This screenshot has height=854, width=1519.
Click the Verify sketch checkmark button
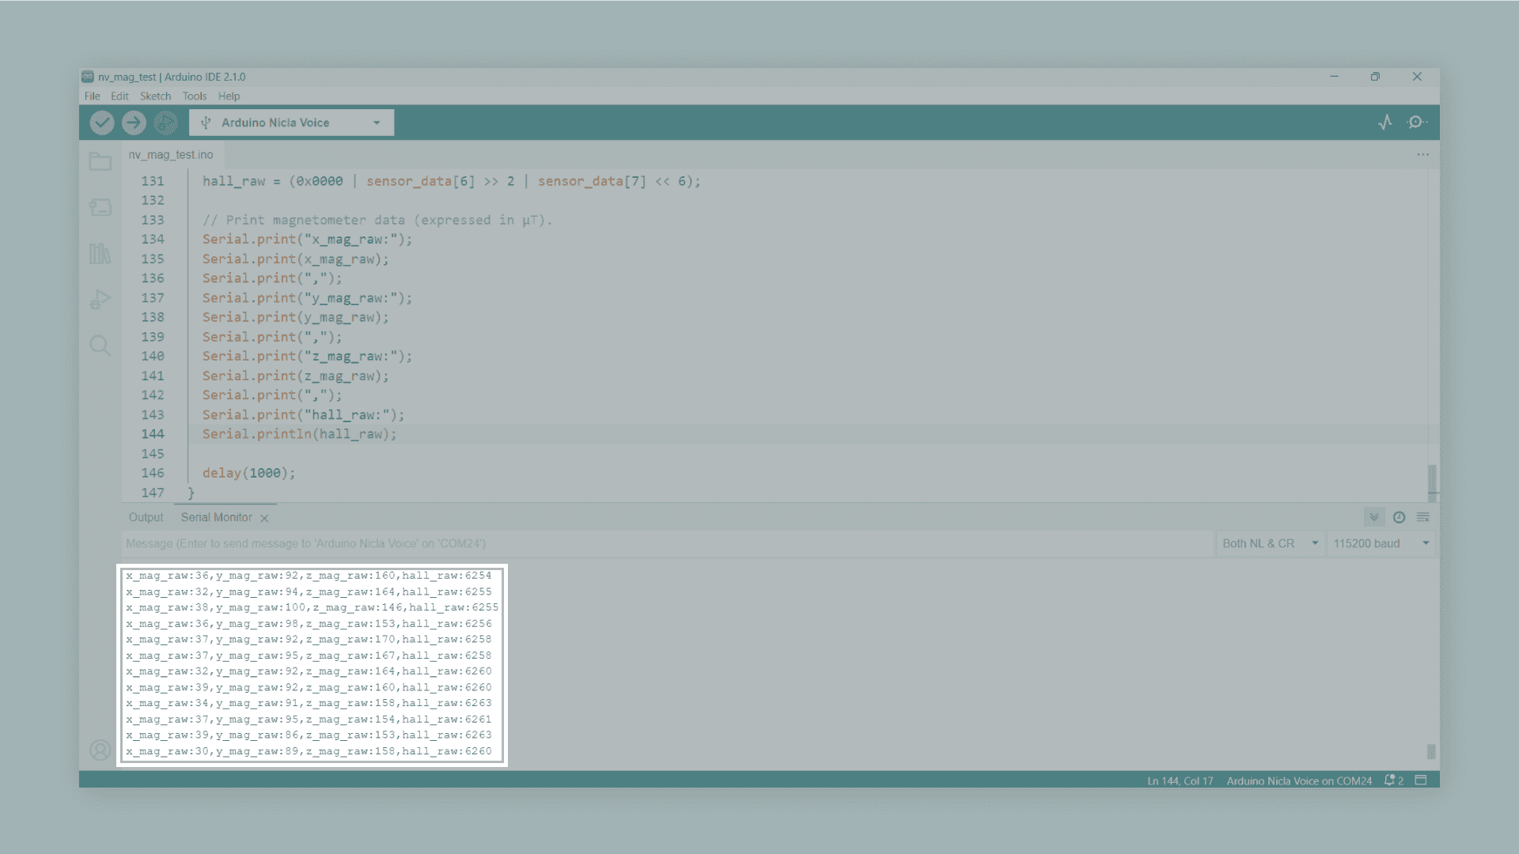tap(102, 123)
